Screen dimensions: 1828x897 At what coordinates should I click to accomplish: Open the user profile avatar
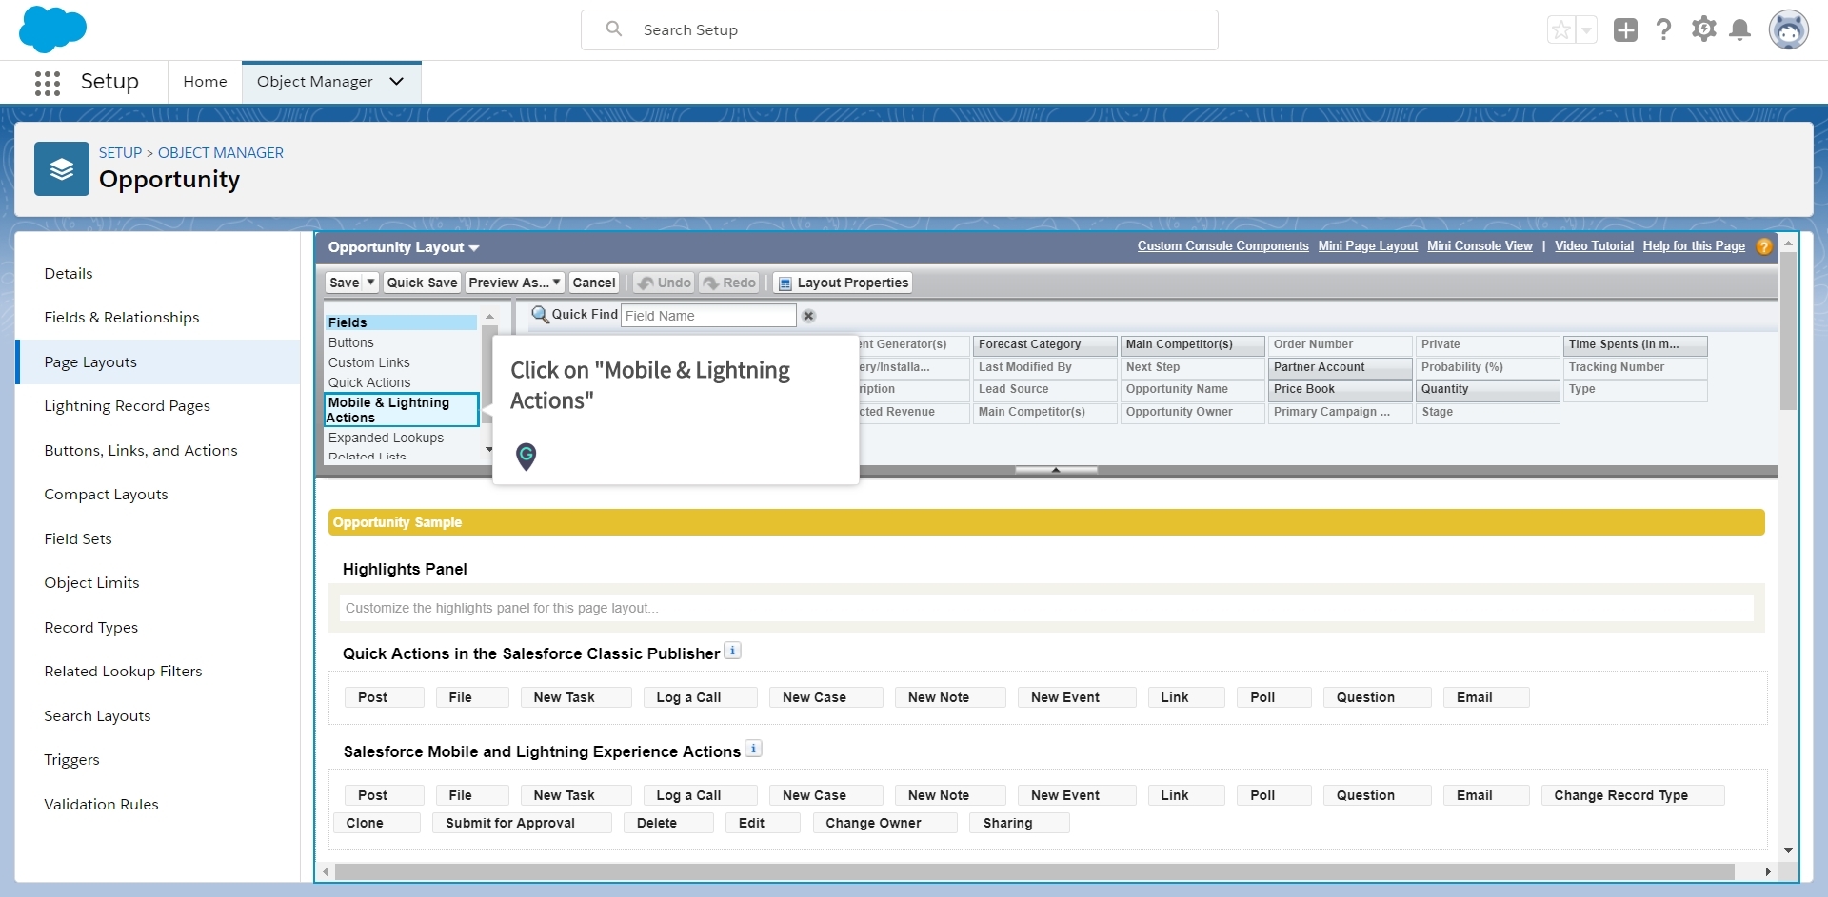click(x=1788, y=29)
